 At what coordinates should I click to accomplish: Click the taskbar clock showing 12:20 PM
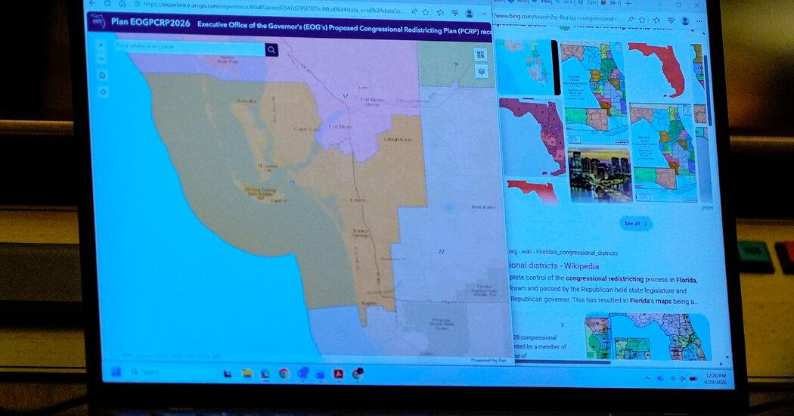pyautogui.click(x=715, y=379)
